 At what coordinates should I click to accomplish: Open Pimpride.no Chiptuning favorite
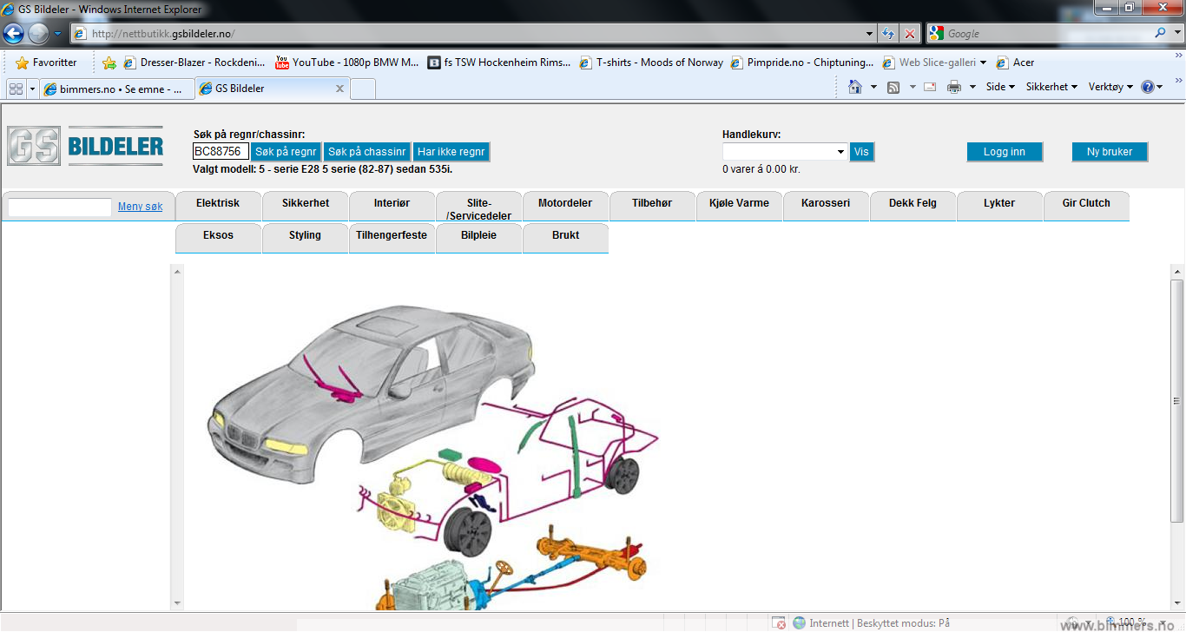tap(803, 63)
